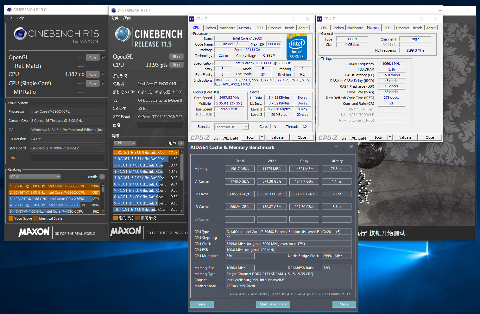Viewport: 480px width, 314px height.
Task: Click the 信息 field in Cinebench R11.5
Action: (160, 125)
